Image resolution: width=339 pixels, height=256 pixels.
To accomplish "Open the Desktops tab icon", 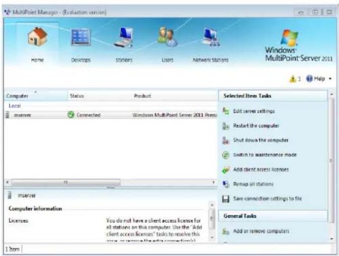I will pos(81,37).
